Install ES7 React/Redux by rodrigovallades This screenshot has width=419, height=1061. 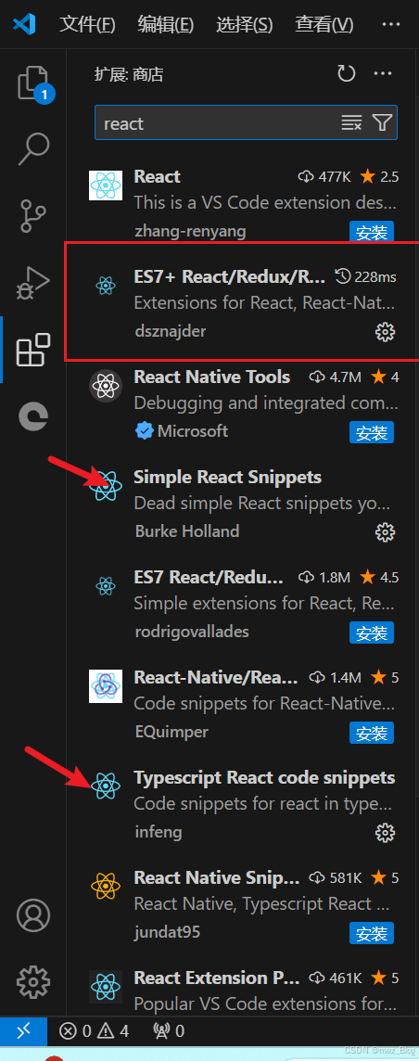(372, 633)
